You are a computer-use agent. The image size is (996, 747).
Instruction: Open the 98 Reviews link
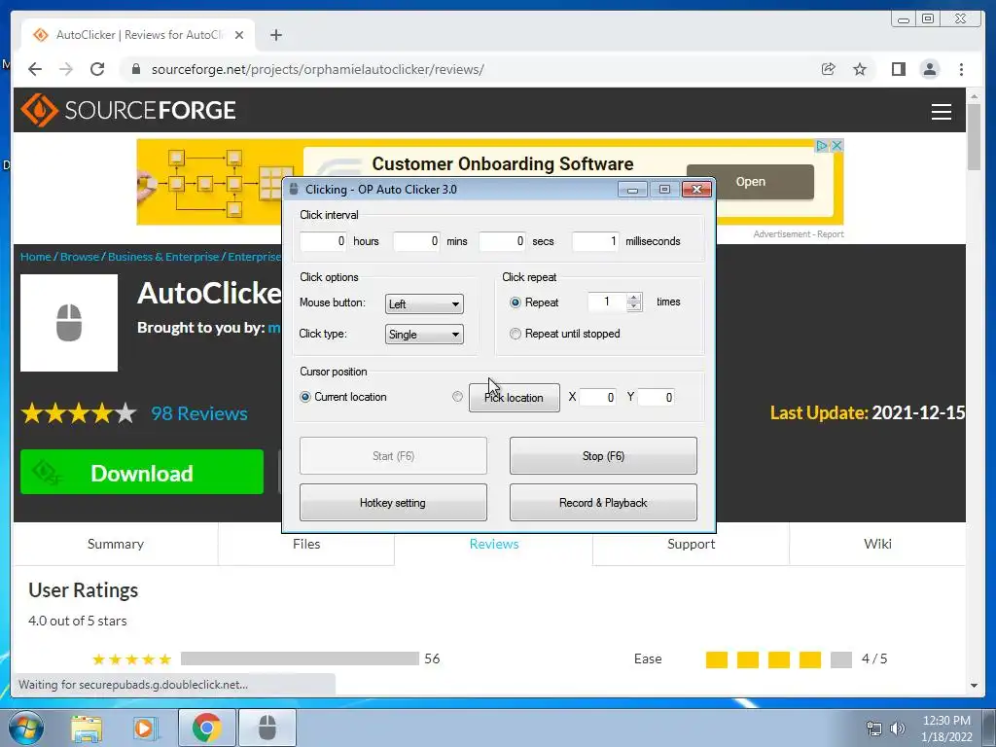tap(199, 413)
